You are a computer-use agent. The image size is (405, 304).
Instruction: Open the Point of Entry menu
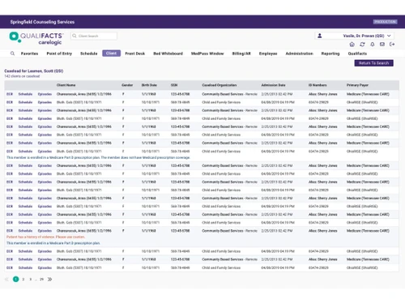point(59,54)
